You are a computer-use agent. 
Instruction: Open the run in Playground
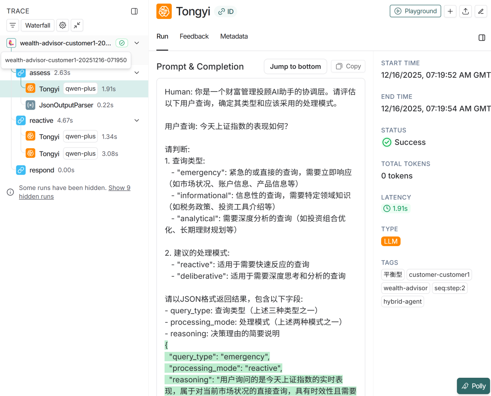(x=415, y=11)
